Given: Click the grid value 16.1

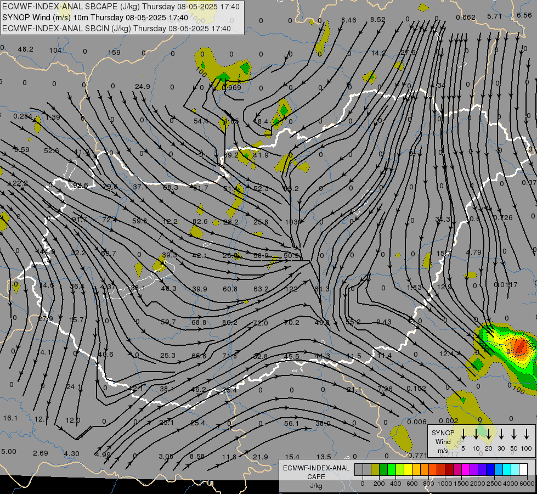Looking at the screenshot, I should [10, 418].
